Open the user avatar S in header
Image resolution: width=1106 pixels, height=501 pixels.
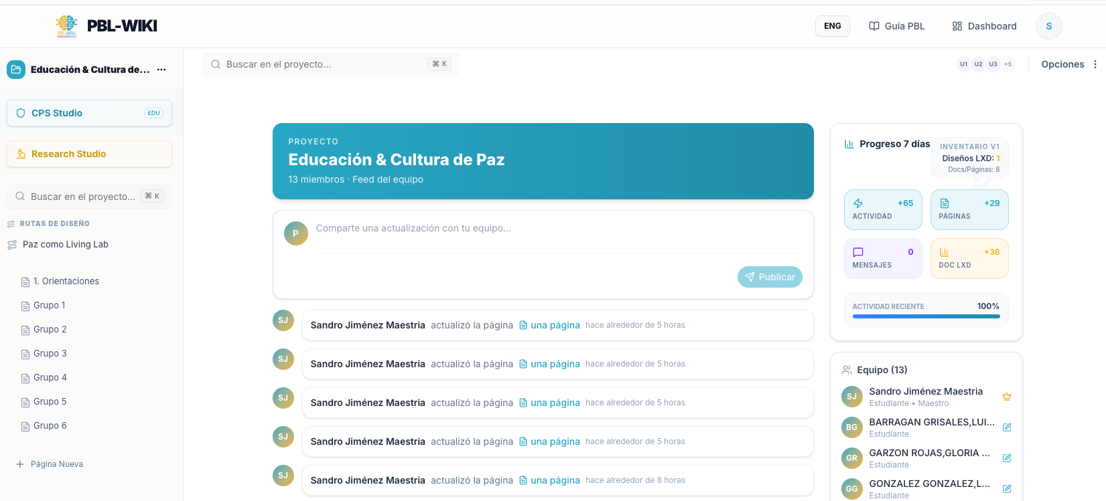[x=1048, y=26]
